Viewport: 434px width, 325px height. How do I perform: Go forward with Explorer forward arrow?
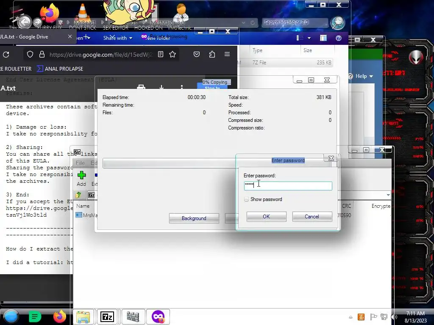pyautogui.click(x=37, y=22)
